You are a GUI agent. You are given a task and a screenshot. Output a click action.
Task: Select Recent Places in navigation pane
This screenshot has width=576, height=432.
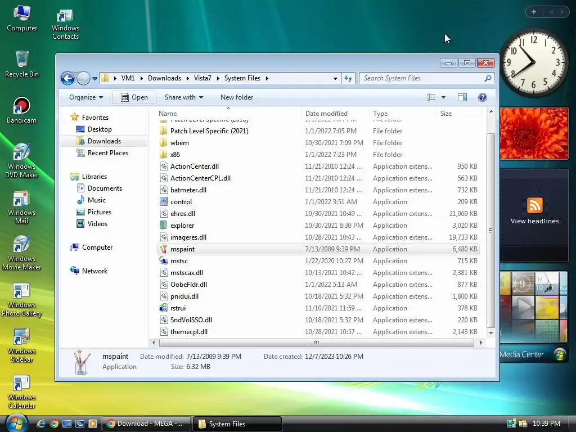coord(108,153)
